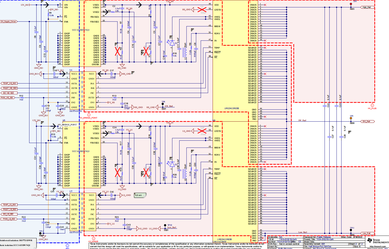Select capacitor C22 label

coord(328,105)
